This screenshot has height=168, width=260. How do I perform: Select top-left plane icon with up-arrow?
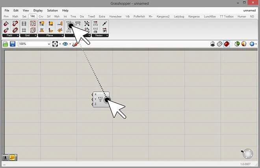pos(42,24)
